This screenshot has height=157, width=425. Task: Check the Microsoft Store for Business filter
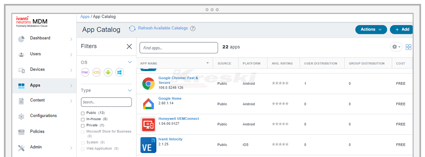click(83, 132)
